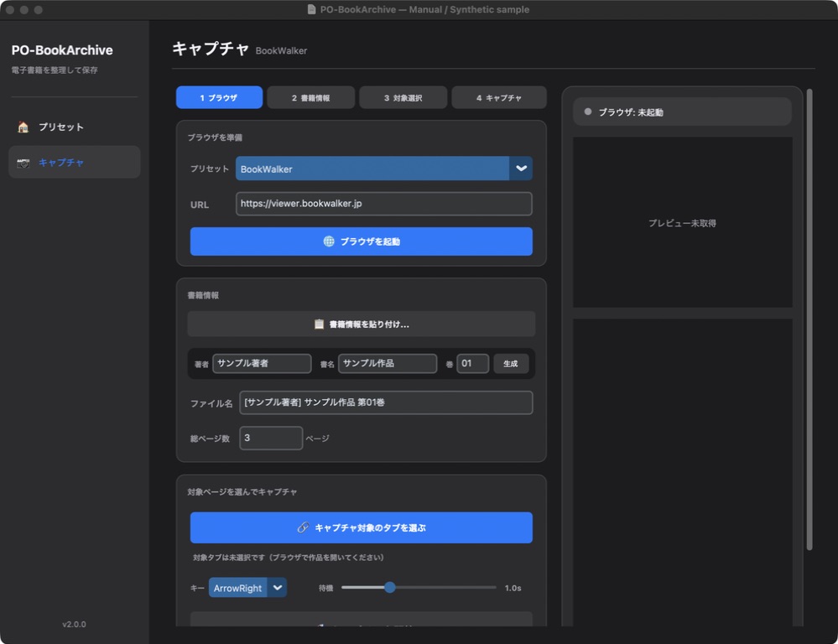
Task: Switch to the 4 キャプチャ step tab
Action: coord(498,98)
